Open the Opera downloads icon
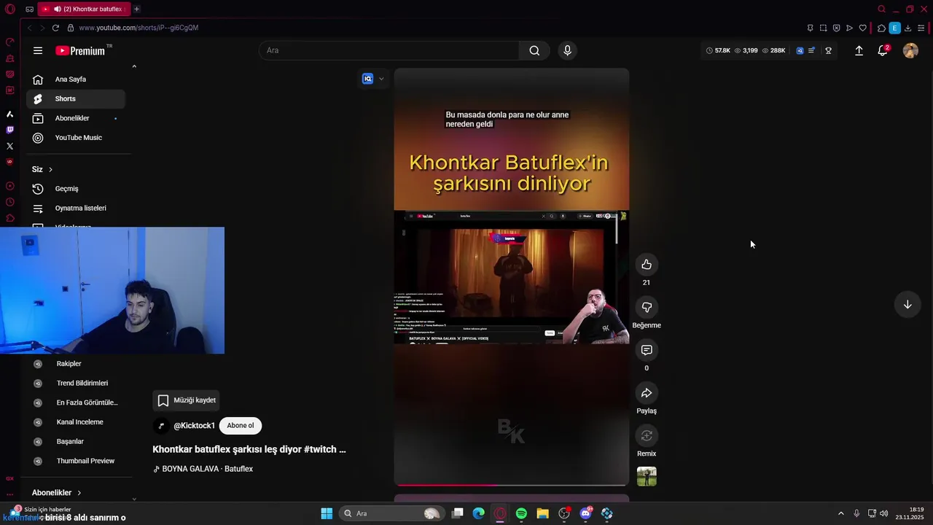Viewport: 933px width, 525px height. [907, 28]
